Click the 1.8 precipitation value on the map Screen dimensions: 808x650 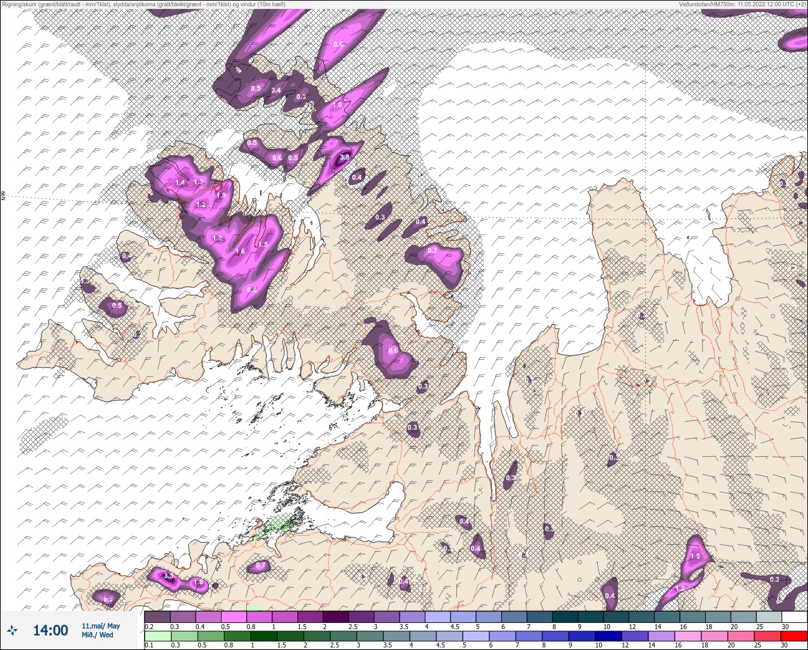198,582
